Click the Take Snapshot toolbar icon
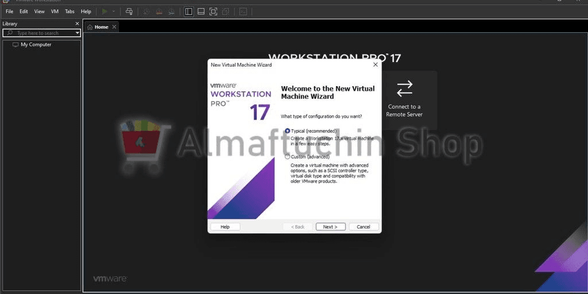 (x=146, y=11)
